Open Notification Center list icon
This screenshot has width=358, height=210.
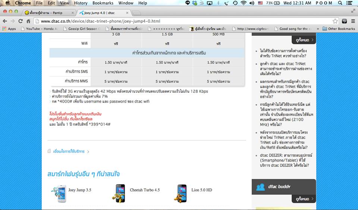[349, 3]
